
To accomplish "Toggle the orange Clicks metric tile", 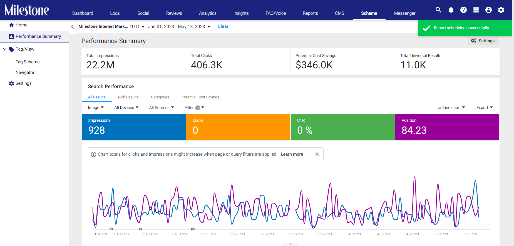I will click(238, 127).
